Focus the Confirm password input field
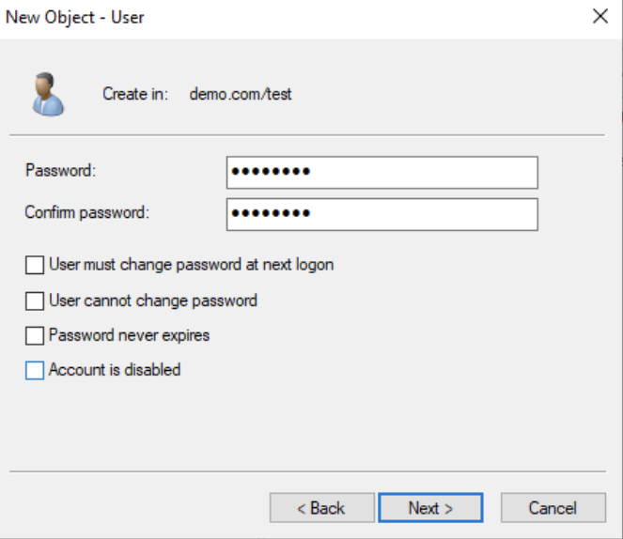The image size is (623, 539). 382,214
